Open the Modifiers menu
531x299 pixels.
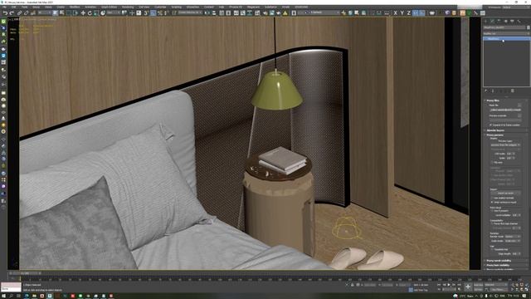point(74,7)
